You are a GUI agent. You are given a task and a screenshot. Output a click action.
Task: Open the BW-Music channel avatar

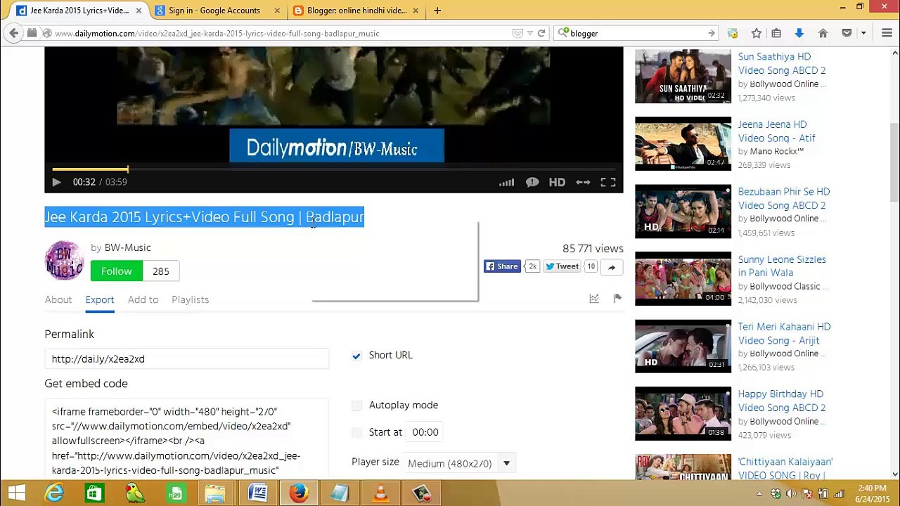pos(64,261)
